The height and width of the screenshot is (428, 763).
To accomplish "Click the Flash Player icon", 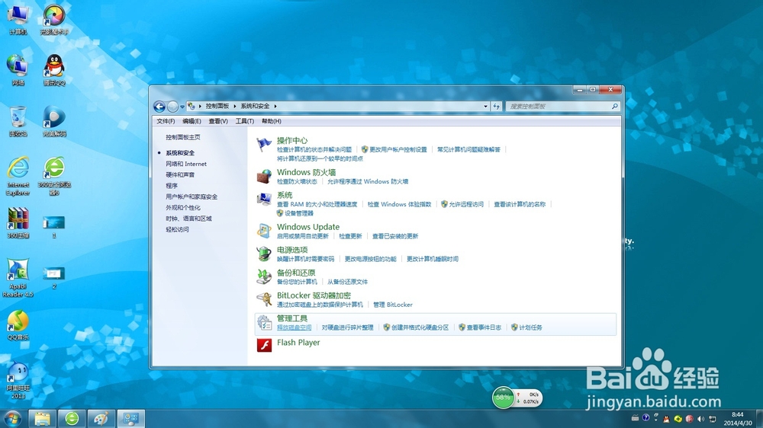I will click(264, 345).
